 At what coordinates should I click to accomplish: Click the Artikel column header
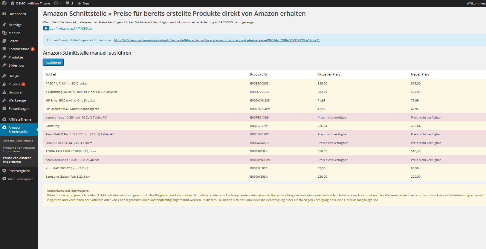click(51, 74)
